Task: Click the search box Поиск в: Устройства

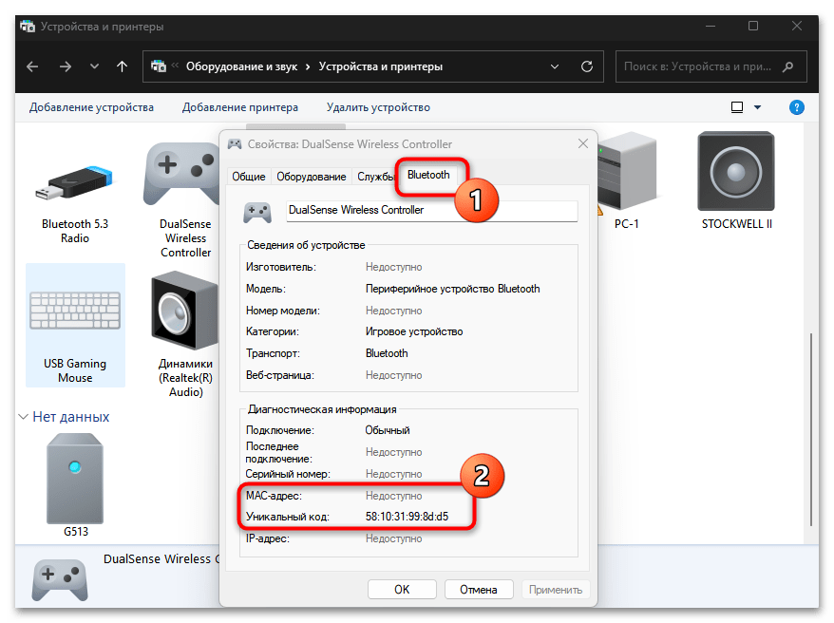Action: point(711,66)
